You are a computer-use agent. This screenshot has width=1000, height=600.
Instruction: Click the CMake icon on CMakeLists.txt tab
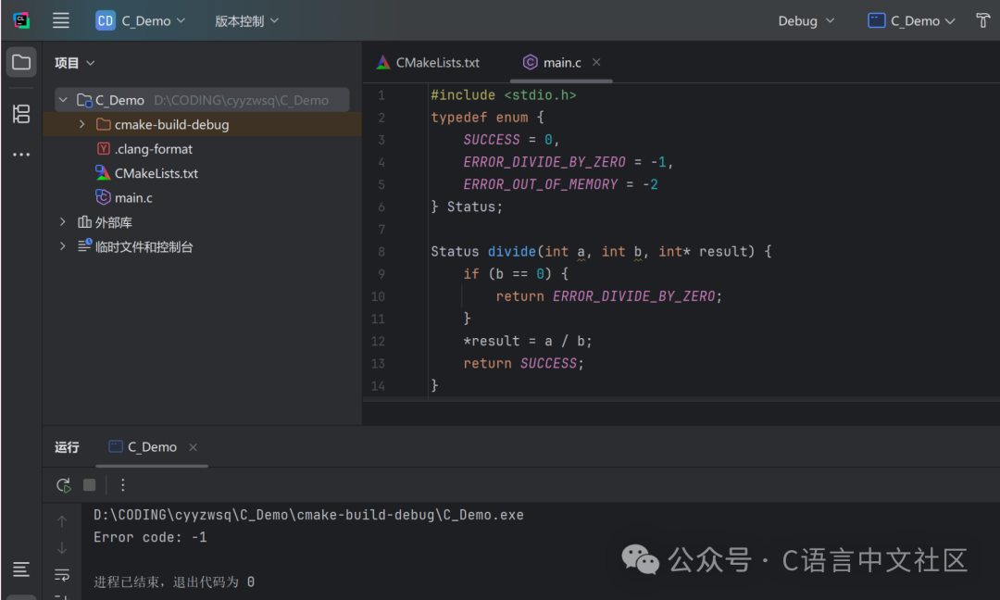382,62
